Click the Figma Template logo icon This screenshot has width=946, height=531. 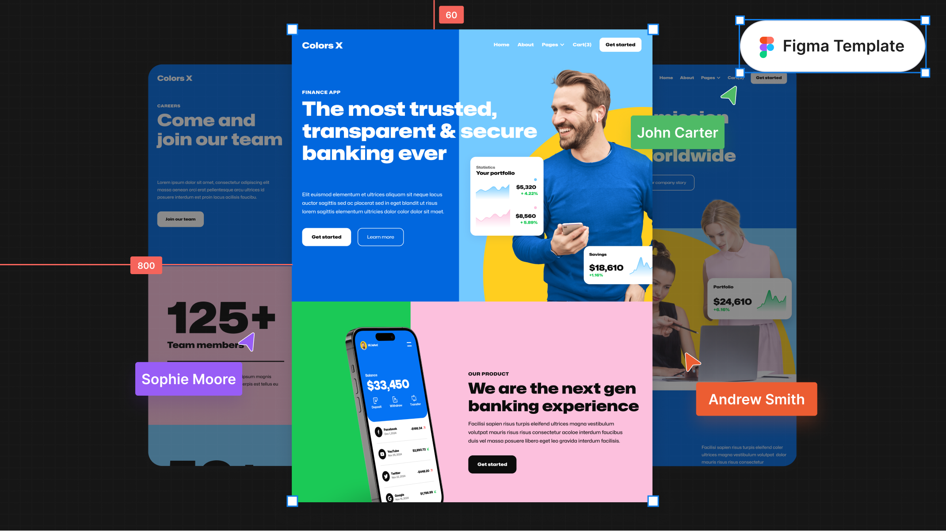coord(767,46)
